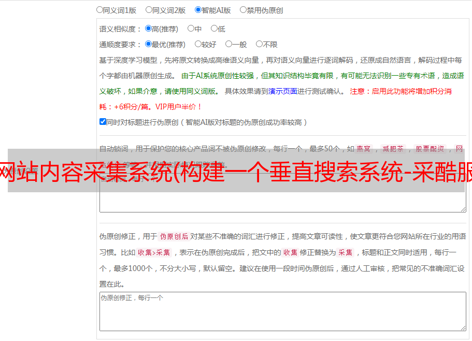This screenshot has width=472, height=341.
Task: Set 通顺度要求 to 不限
Action: (x=259, y=44)
